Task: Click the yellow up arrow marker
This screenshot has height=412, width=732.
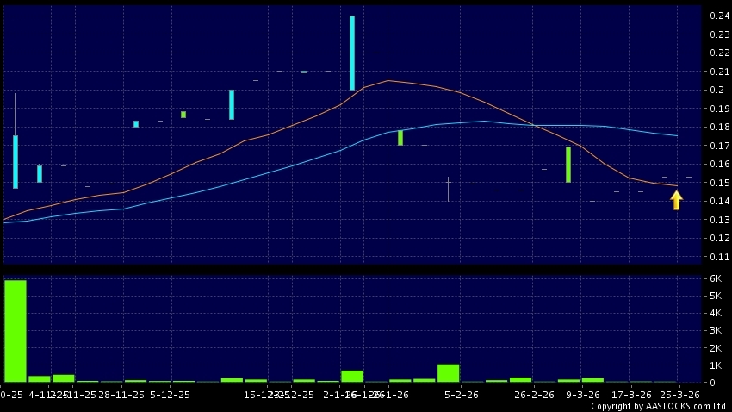Action: 676,200
